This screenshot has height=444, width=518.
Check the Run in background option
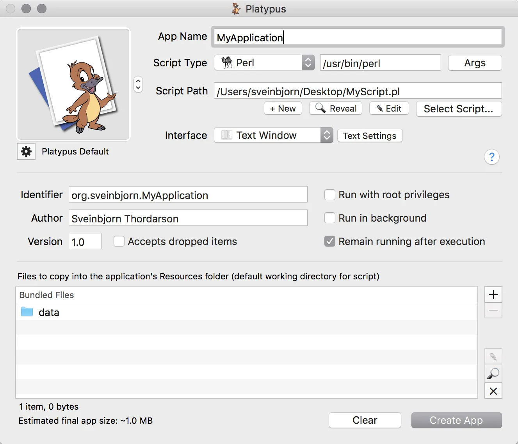330,218
